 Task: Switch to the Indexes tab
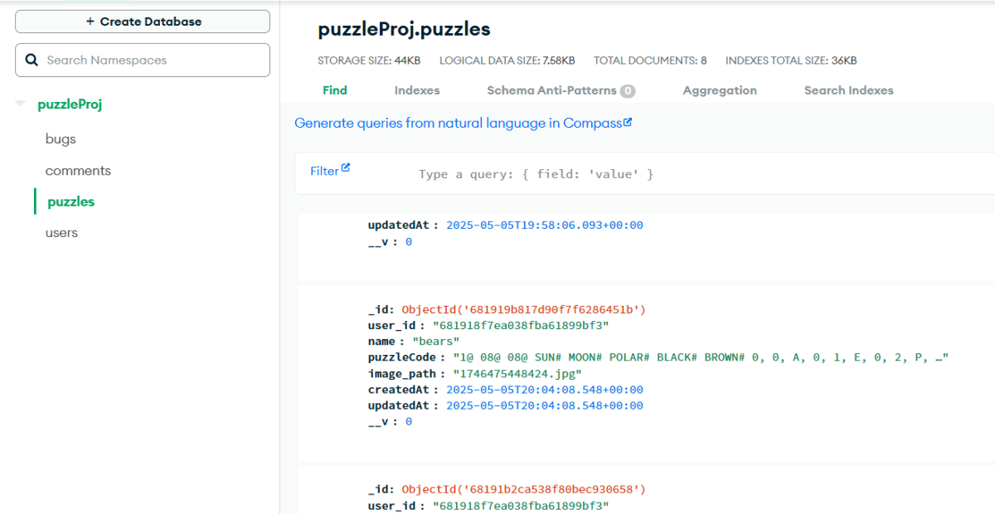tap(417, 90)
